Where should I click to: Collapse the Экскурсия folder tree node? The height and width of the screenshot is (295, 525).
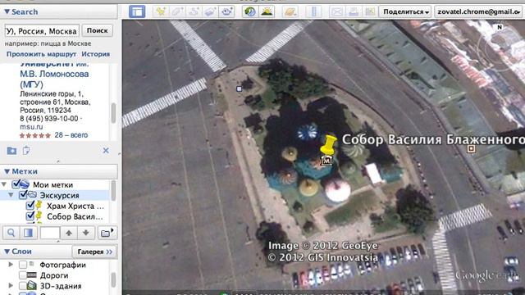11,195
